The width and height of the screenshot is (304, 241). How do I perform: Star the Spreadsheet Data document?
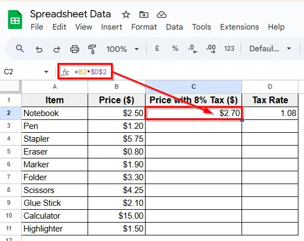126,15
